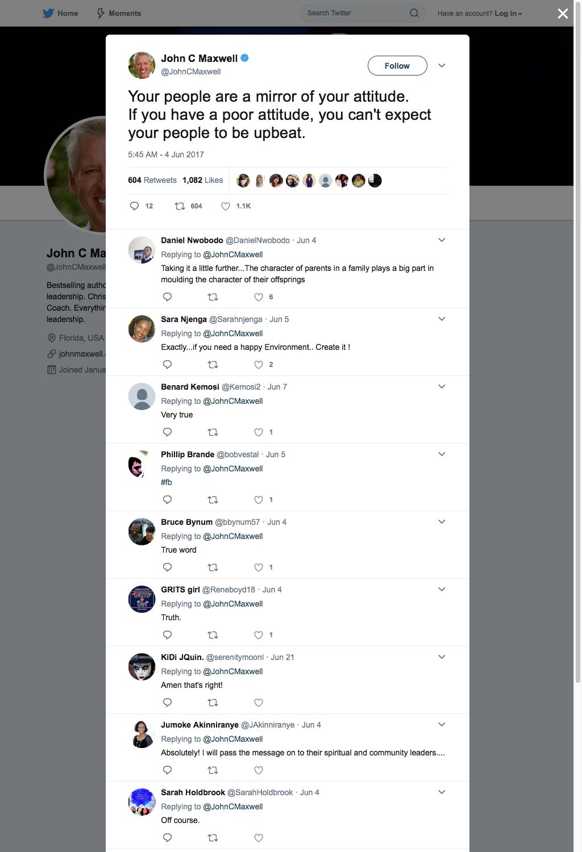Like Daniel Nwobodo's reply
The width and height of the screenshot is (582, 852).
tap(259, 297)
